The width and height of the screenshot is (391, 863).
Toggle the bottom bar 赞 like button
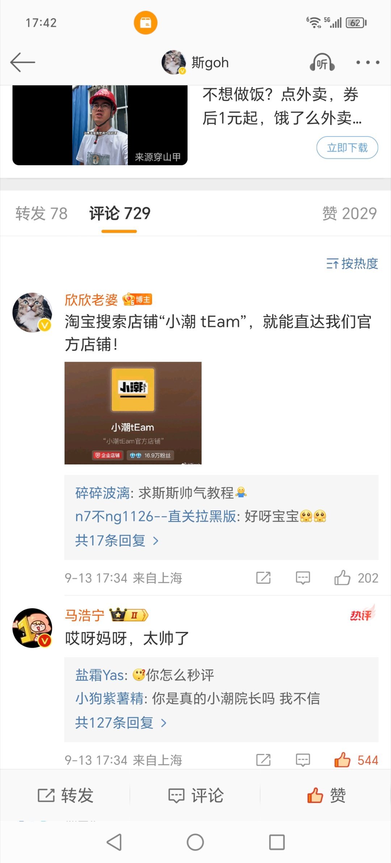326,796
